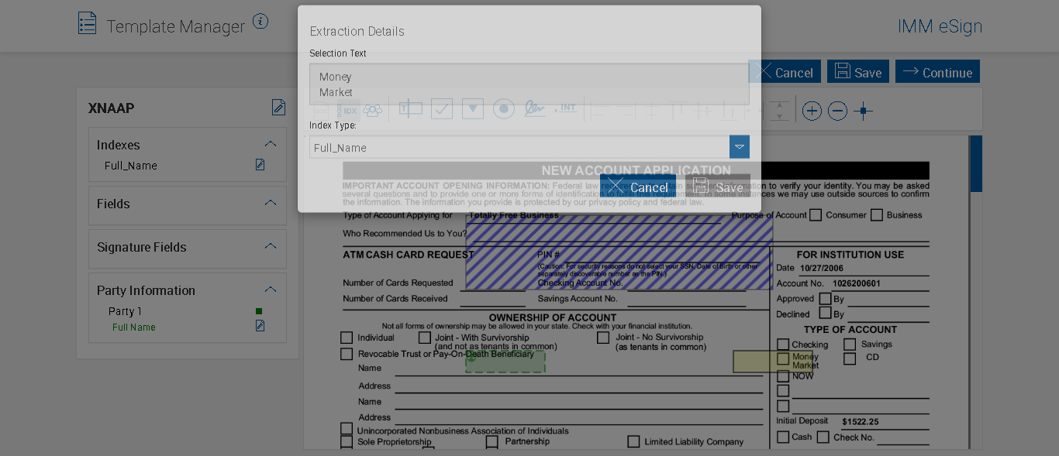Click the green Party 1 color square
Screen dimensions: 1059x456
click(259, 311)
